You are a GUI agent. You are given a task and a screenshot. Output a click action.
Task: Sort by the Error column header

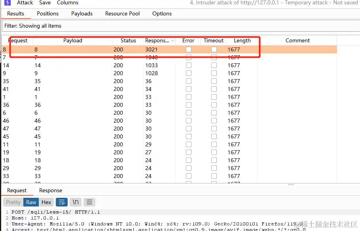(188, 40)
